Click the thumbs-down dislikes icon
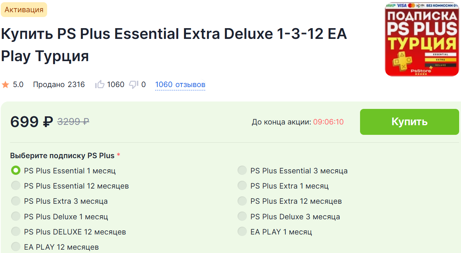Screen dimensions: 461x253 pos(134,85)
